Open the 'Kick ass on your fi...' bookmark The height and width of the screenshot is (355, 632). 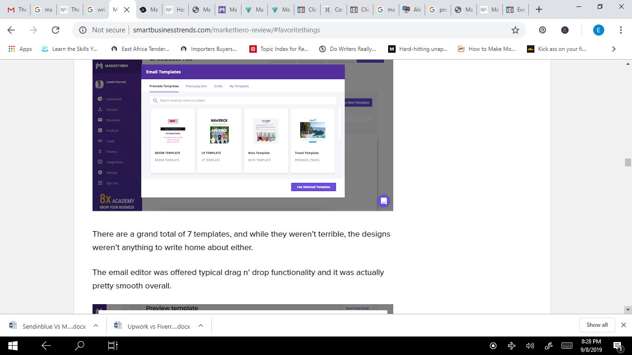point(557,49)
